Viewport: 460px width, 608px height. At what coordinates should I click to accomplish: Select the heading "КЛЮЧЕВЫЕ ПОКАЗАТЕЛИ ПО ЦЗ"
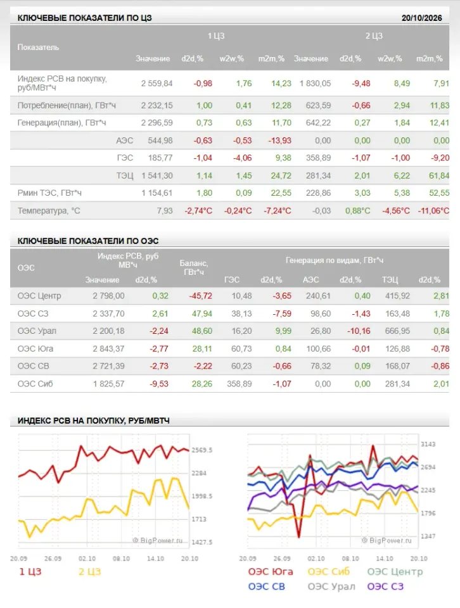pyautogui.click(x=84, y=18)
